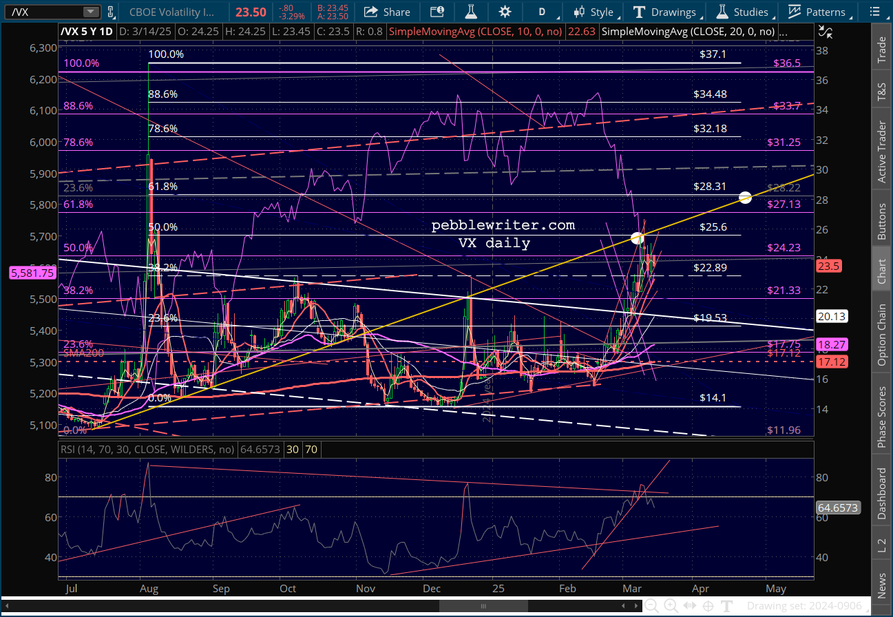Image resolution: width=893 pixels, height=617 pixels.
Task: Switch to the Trade side tab
Action: pos(881,48)
